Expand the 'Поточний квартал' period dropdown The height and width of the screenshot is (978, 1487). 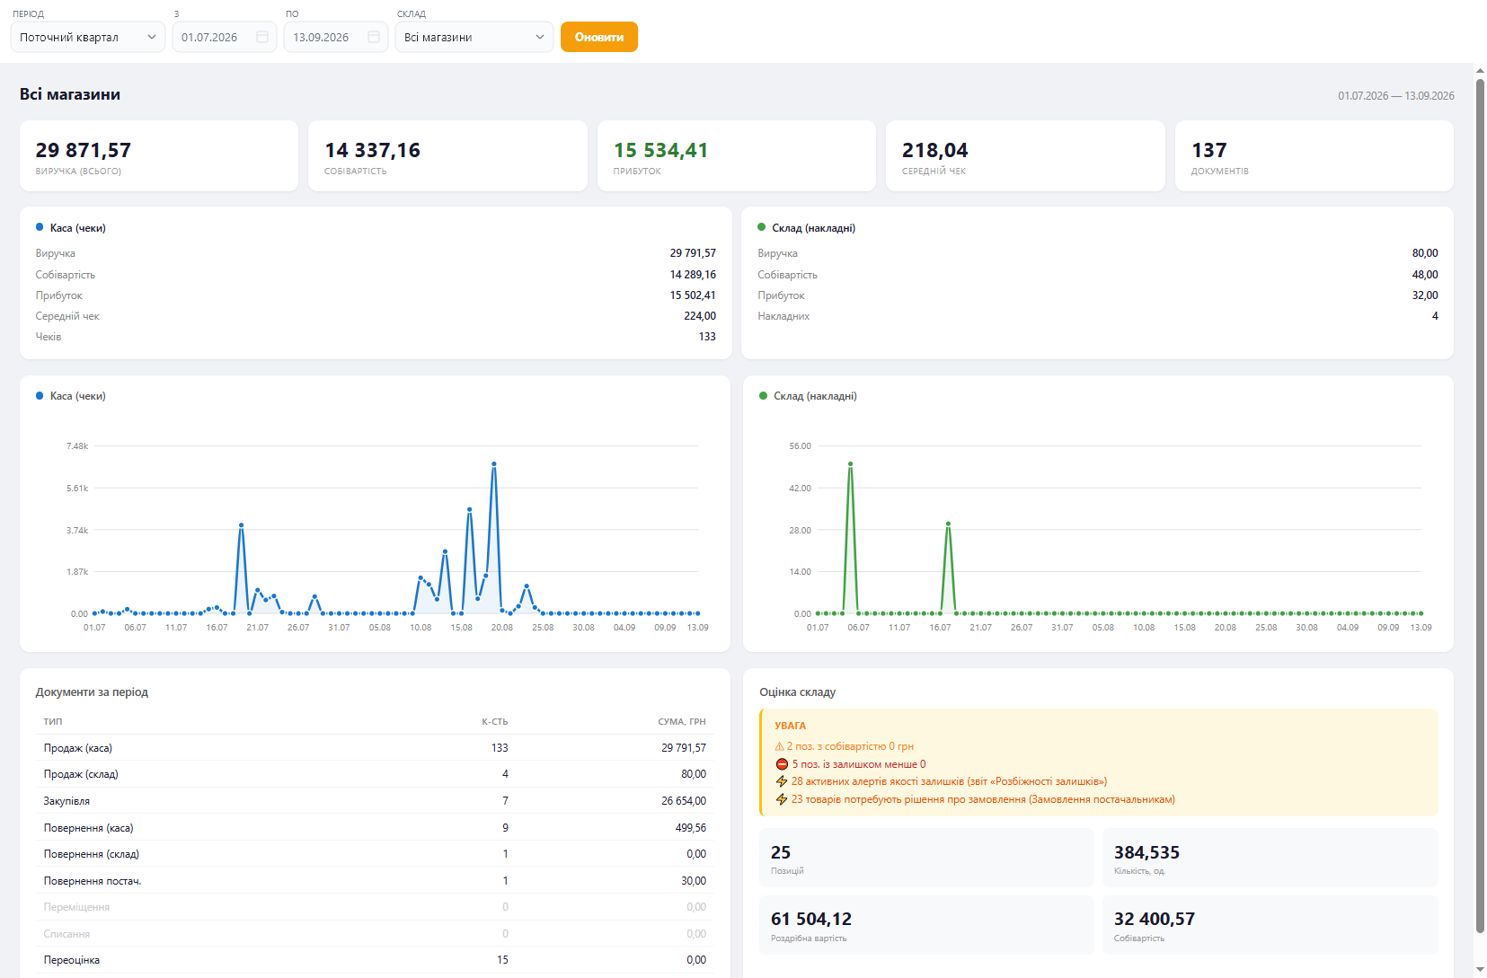[x=88, y=37]
